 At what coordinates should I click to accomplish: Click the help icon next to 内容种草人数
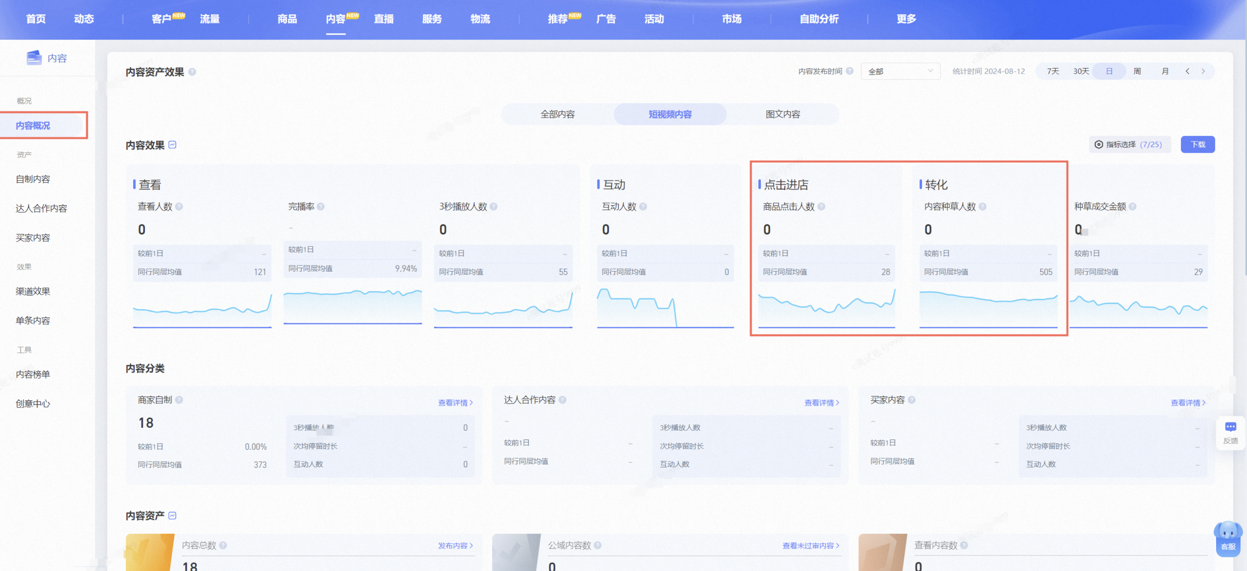click(982, 207)
